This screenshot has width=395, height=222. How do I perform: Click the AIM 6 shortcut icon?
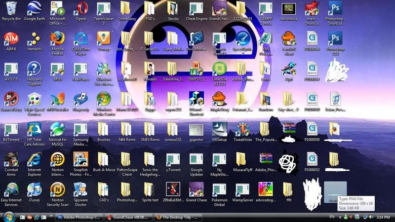coord(11,38)
